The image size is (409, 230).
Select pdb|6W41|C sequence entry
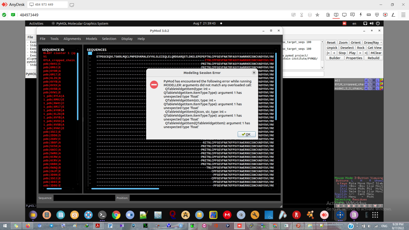52,64
